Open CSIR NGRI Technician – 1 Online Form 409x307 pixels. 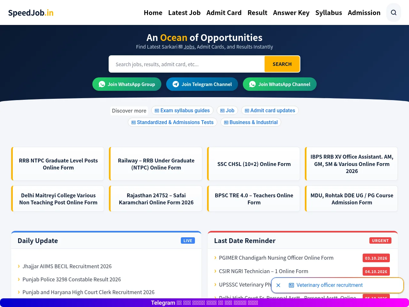click(264, 271)
